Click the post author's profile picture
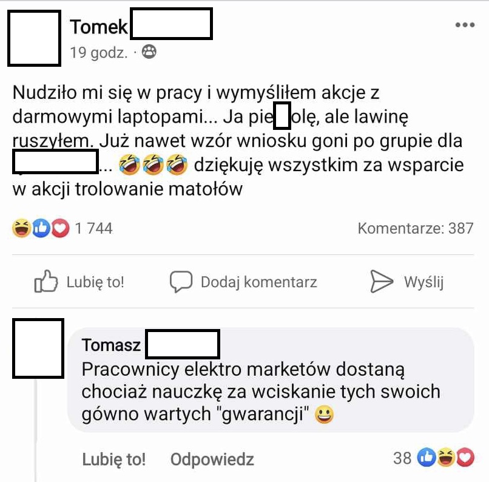 pyautogui.click(x=35, y=38)
